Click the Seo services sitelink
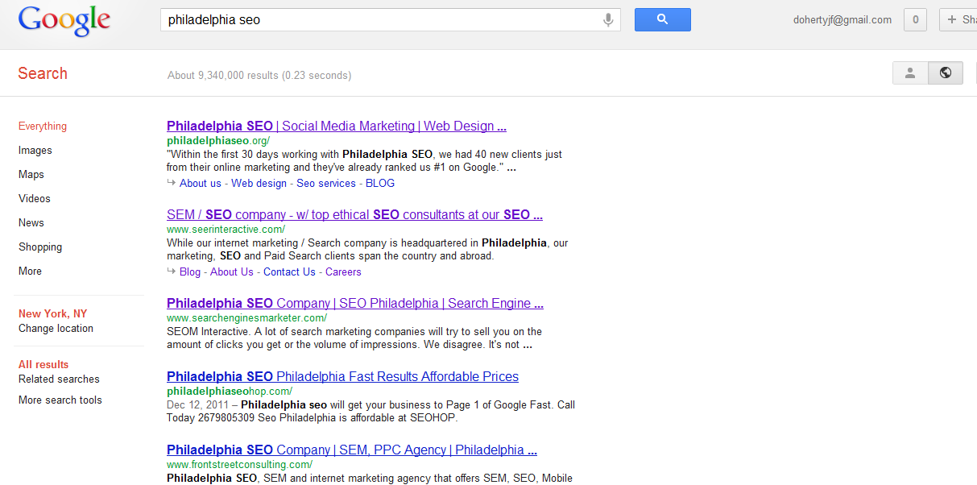The image size is (977, 485). (326, 184)
